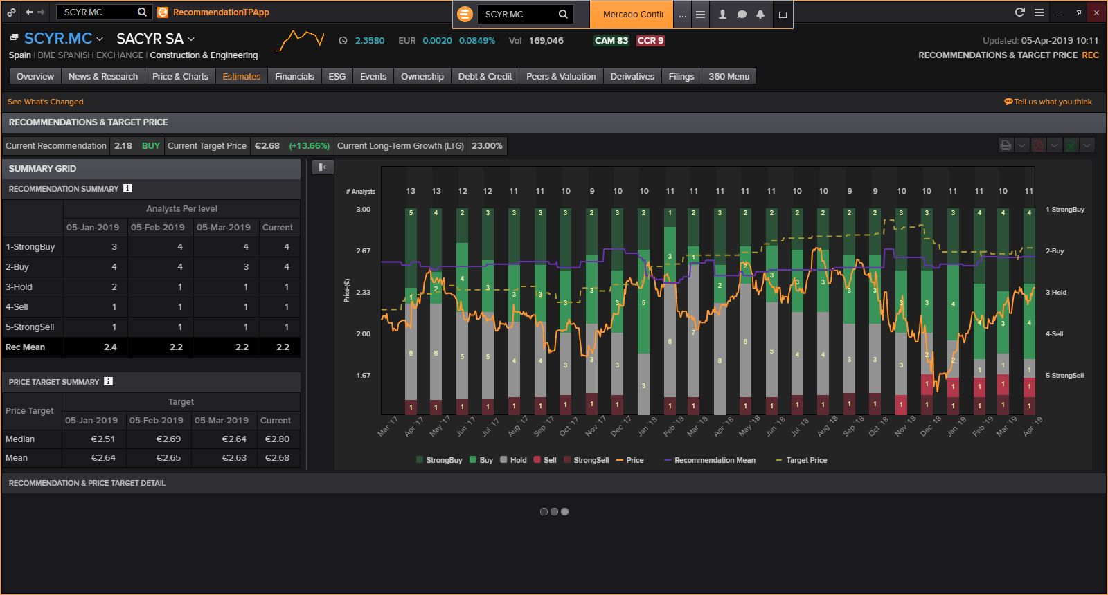1108x595 pixels.
Task: Click Tell us what you think
Action: [x=1048, y=102]
